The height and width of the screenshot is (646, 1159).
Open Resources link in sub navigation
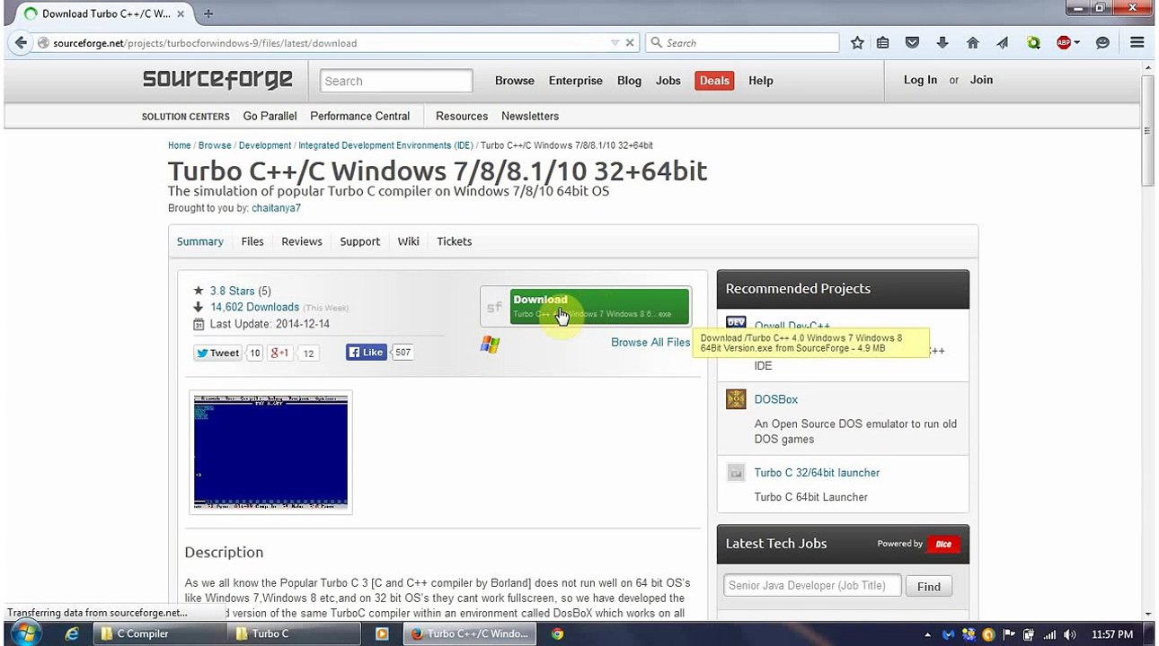(x=462, y=116)
